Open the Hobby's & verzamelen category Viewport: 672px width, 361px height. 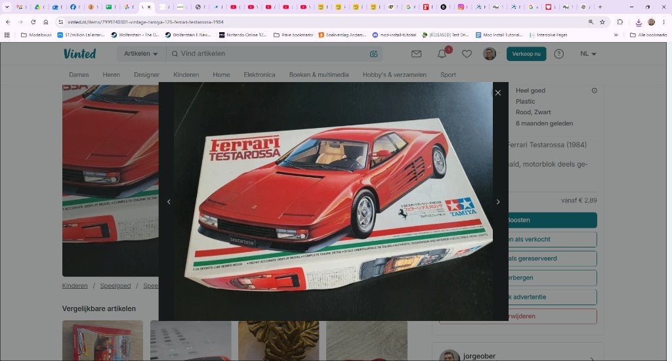[x=394, y=75]
